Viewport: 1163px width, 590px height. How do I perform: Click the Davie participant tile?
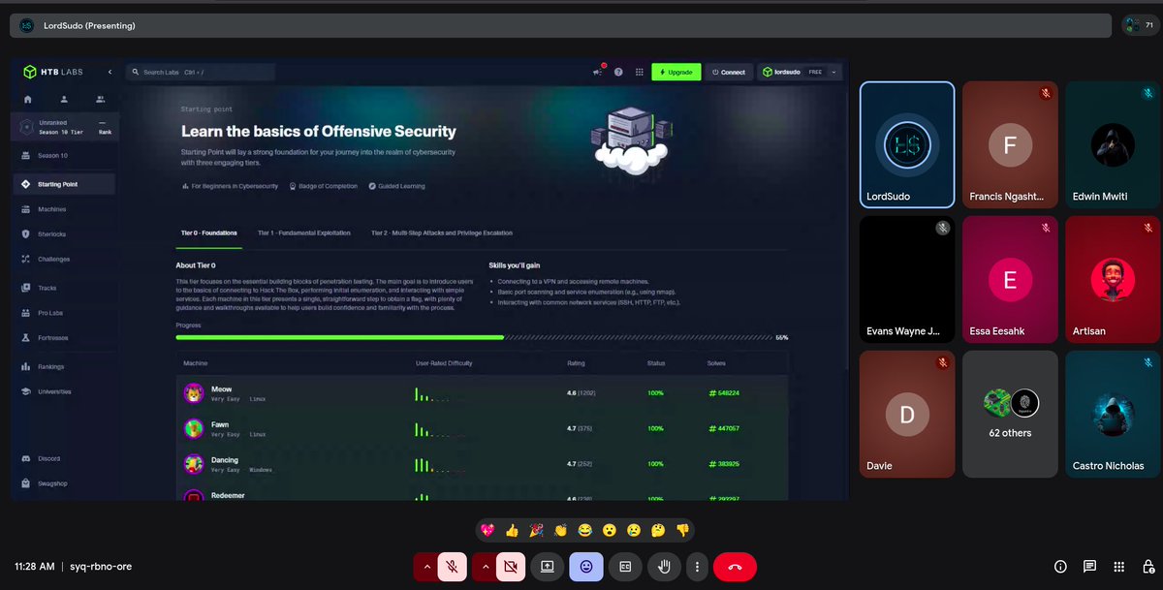click(x=907, y=414)
